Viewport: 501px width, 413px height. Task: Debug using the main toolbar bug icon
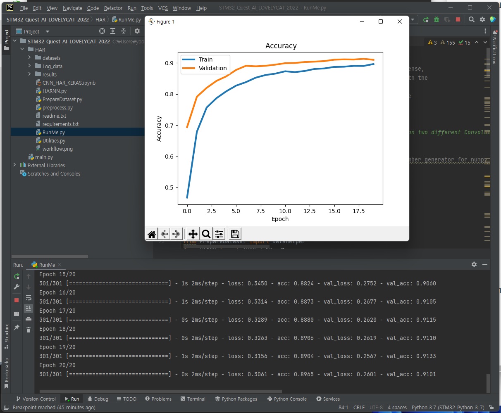(x=437, y=19)
